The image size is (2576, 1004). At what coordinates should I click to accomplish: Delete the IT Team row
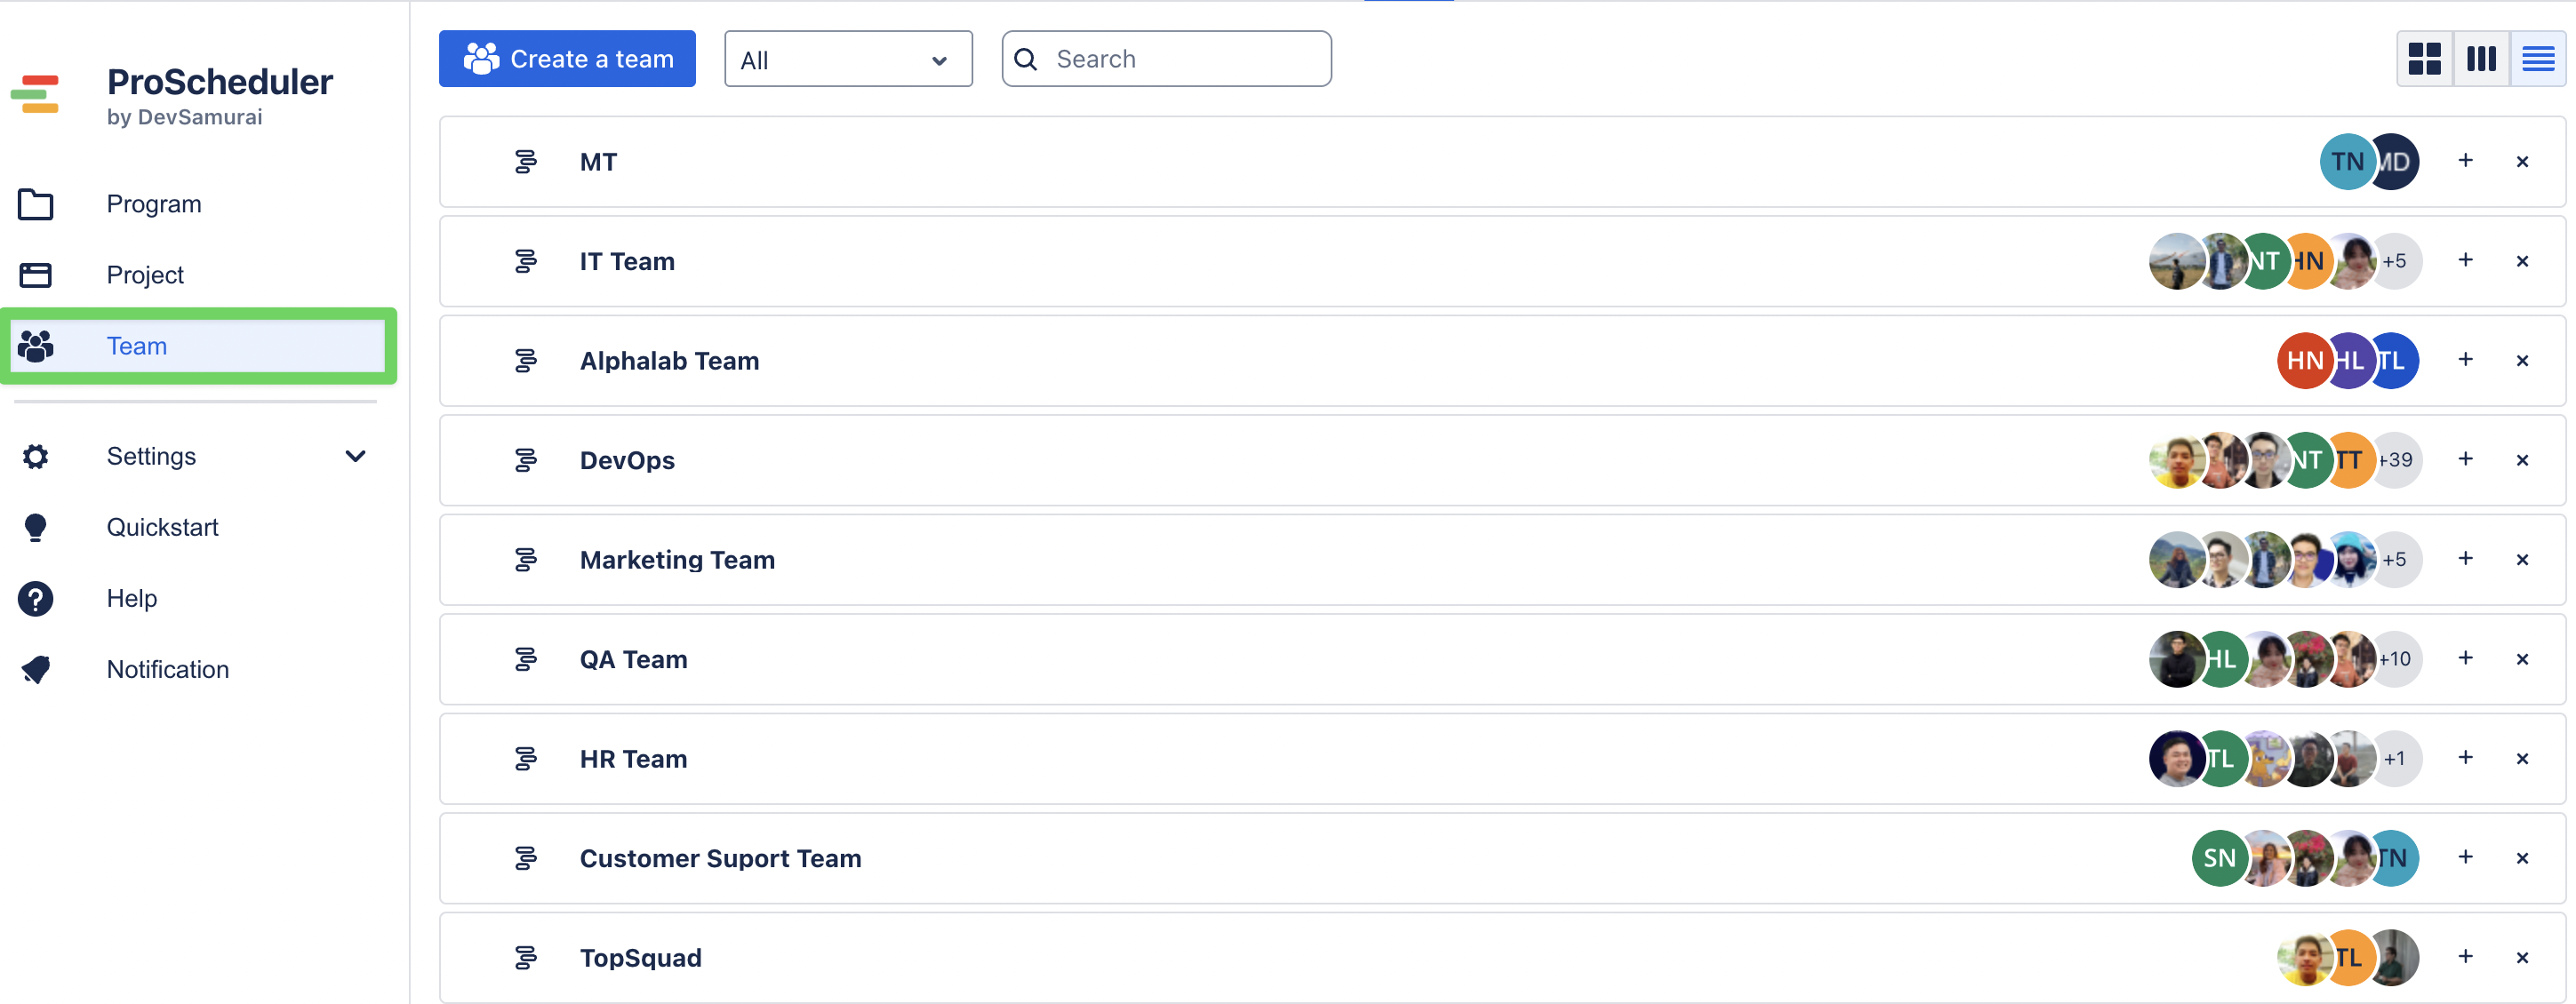coord(2521,261)
